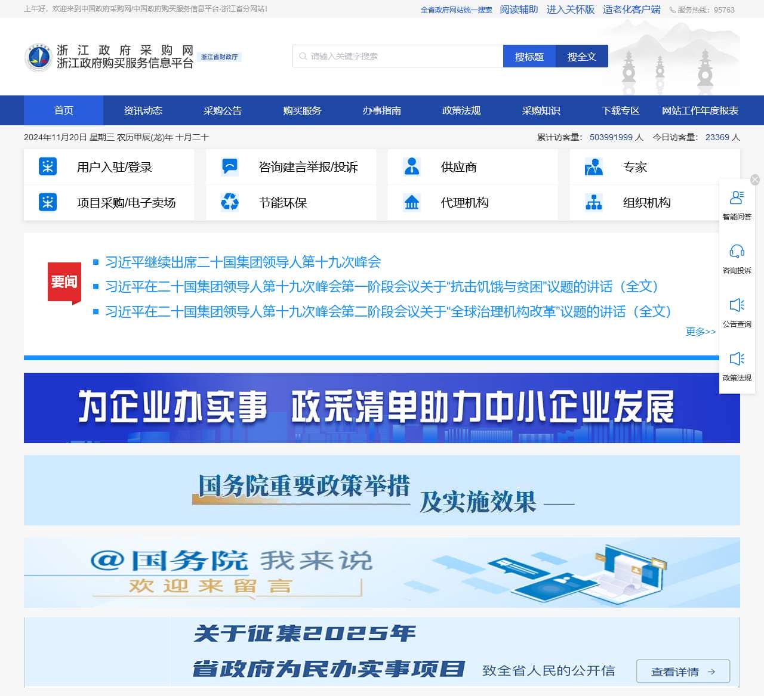The height and width of the screenshot is (696, 764).
Task: Click the 组织机构 text link
Action: [x=647, y=203]
